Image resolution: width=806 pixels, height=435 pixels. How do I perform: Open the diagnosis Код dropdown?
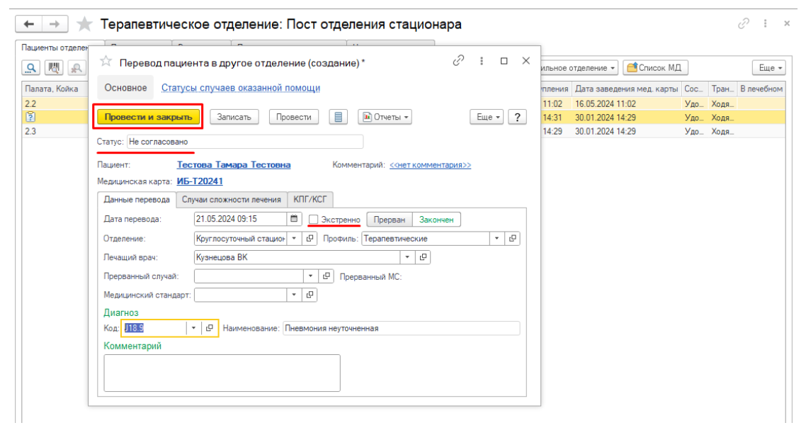[x=193, y=329]
